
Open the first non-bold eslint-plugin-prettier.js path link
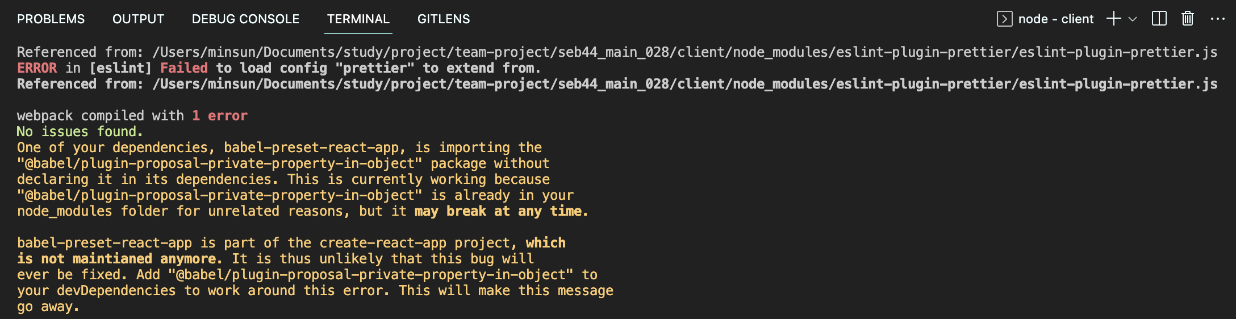(685, 52)
